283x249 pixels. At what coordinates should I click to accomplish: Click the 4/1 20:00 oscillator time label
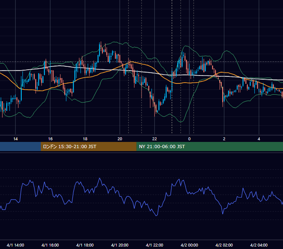[120, 245]
